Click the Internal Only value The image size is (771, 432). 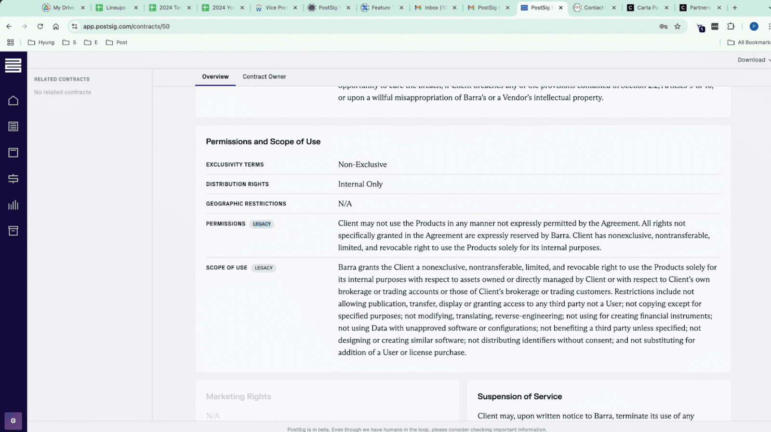point(360,184)
